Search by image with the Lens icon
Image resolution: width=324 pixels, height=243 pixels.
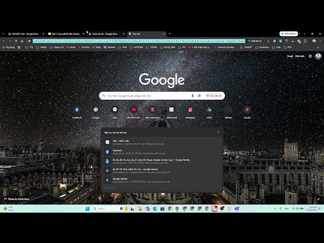point(199,96)
